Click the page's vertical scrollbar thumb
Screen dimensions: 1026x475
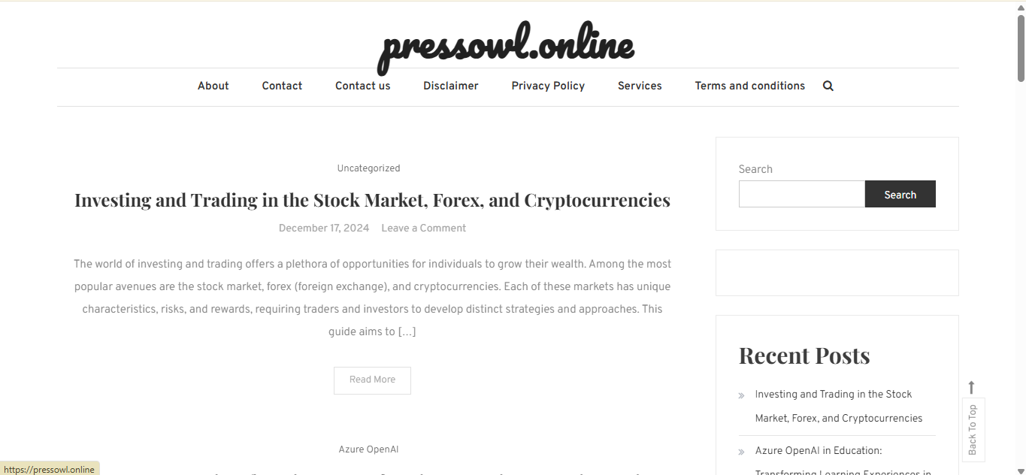tap(1021, 47)
